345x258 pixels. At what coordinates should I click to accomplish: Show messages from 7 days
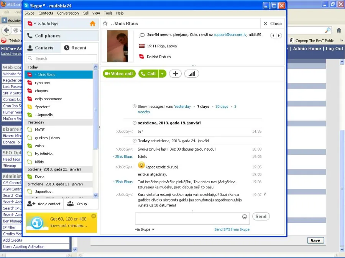coord(203,106)
